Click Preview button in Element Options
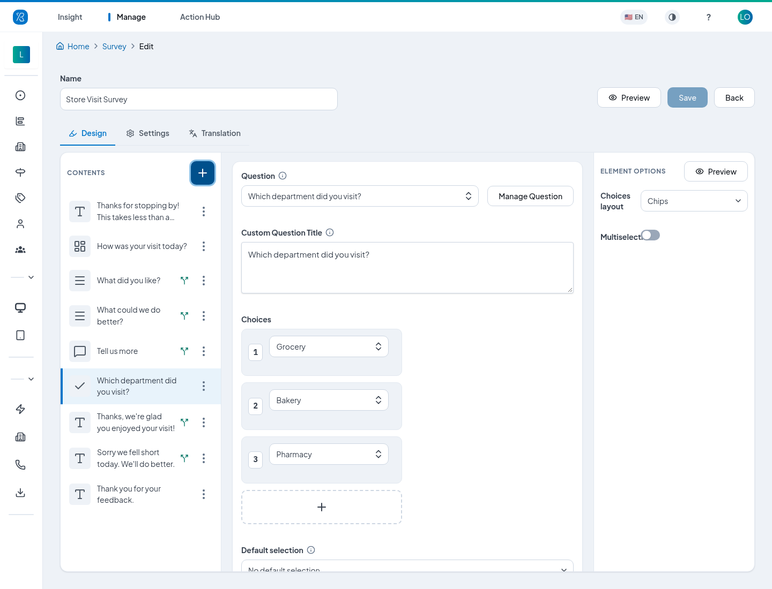Viewport: 772px width, 589px height. point(716,171)
